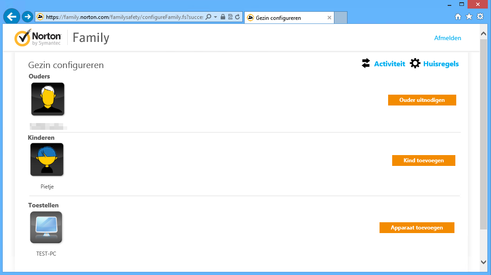
Task: Click the Ouder uitnodigen button
Action: click(422, 100)
